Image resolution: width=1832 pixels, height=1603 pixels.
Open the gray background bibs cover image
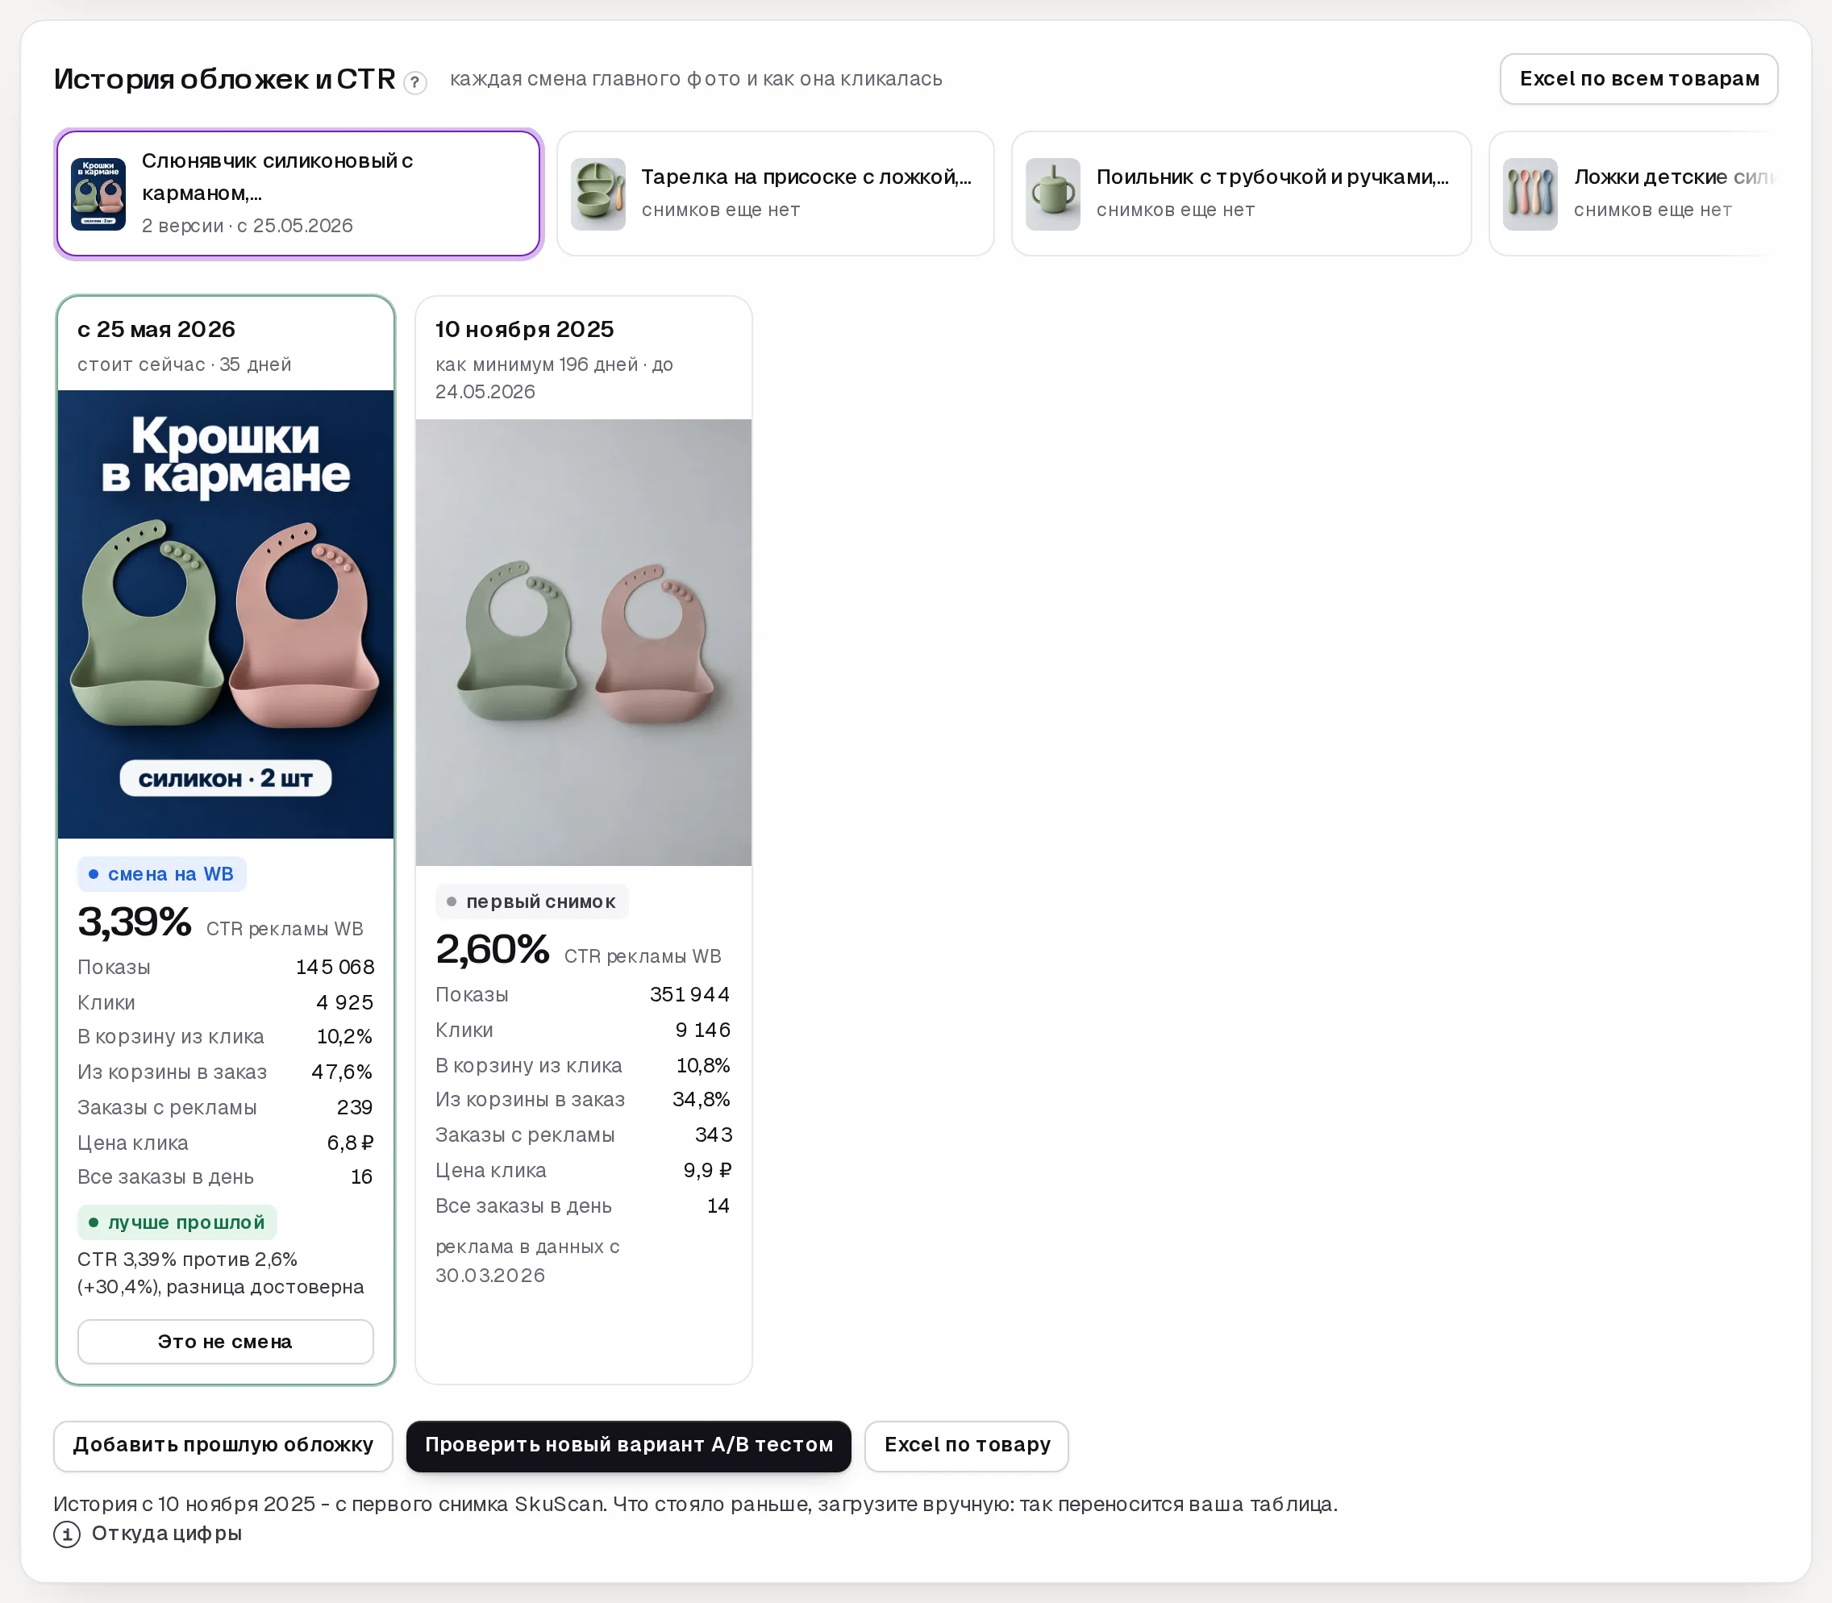click(x=583, y=643)
